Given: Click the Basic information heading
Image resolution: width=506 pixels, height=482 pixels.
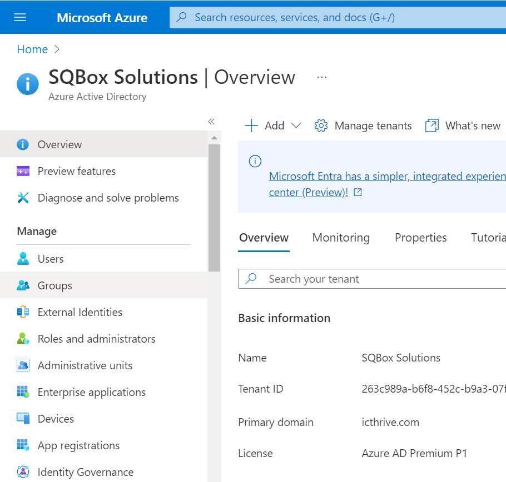Looking at the screenshot, I should (284, 318).
